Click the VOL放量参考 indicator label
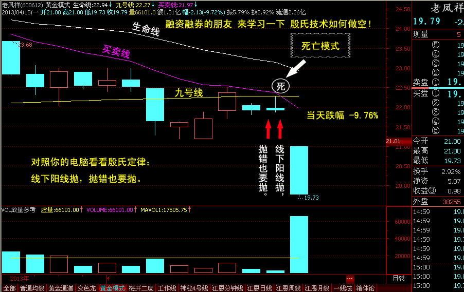The height and width of the screenshot is (292, 464). (19, 209)
